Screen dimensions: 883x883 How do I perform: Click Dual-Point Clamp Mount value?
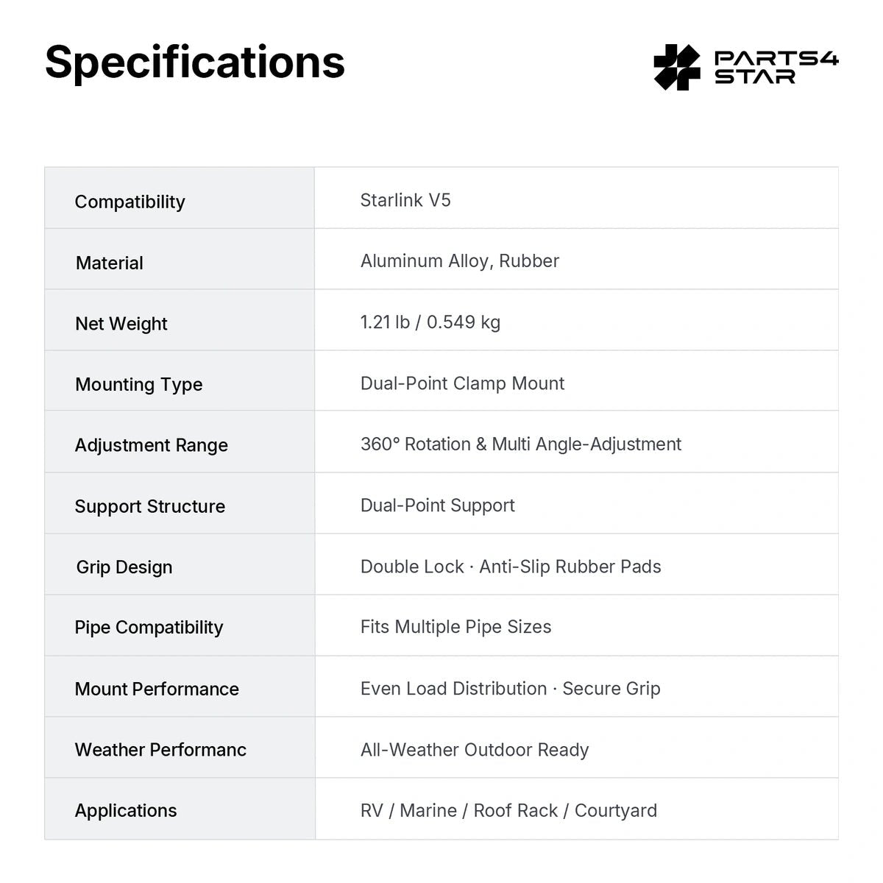[463, 383]
